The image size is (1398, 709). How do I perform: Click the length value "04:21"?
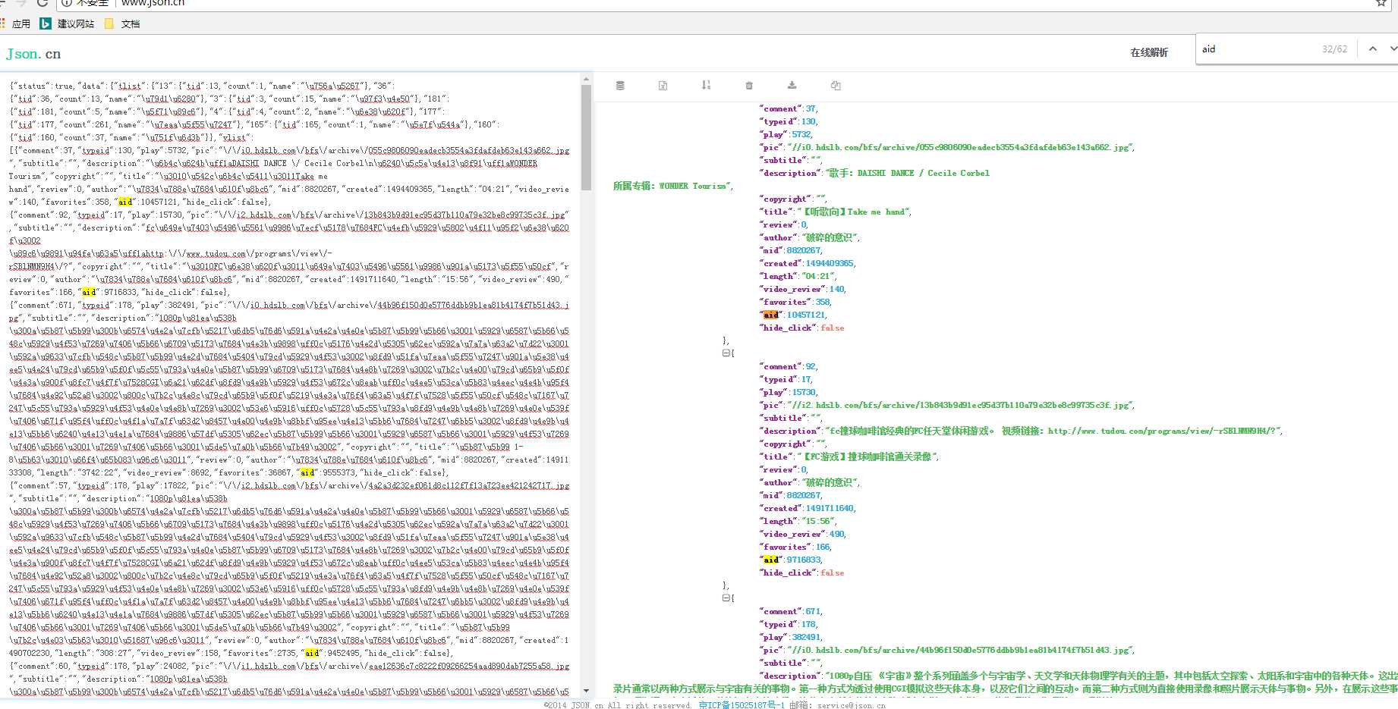tap(817, 276)
